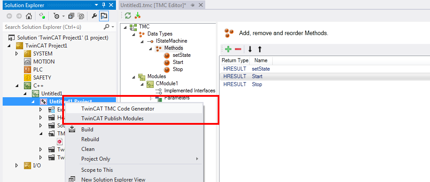This screenshot has width=430, height=182.
Task: Select the Modules node in TMC tree
Action: (x=157, y=76)
